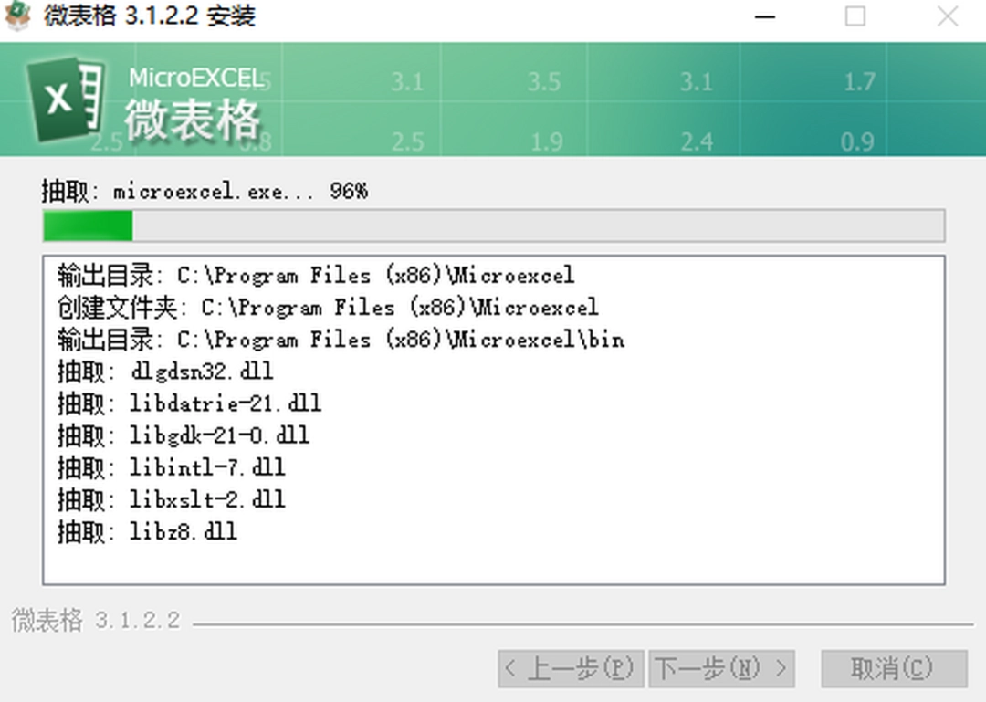Screen dimensions: 986x702
Task: Minimize the installer window
Action: tap(765, 16)
